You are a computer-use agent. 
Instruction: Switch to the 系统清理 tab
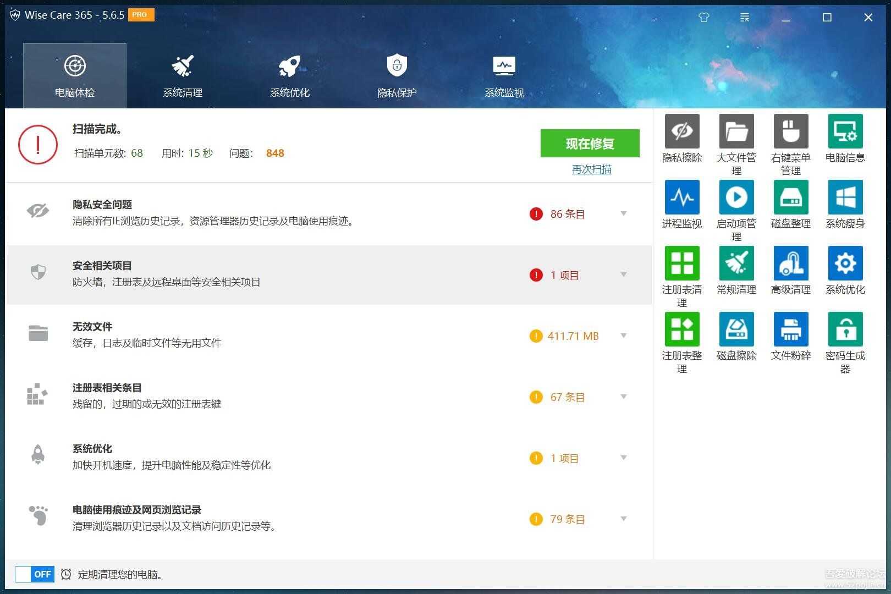pos(182,76)
